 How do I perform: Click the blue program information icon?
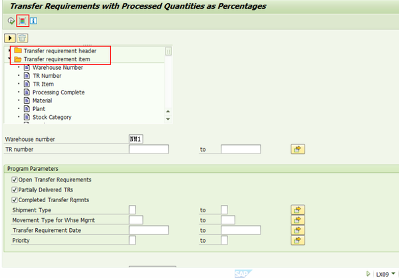34,21
